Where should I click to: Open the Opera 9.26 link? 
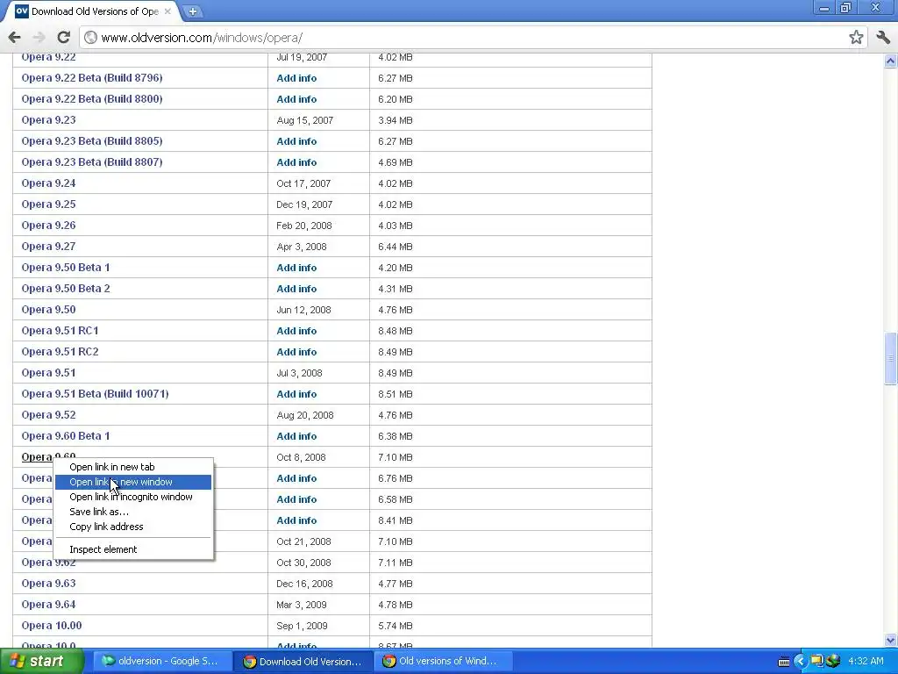tap(49, 226)
